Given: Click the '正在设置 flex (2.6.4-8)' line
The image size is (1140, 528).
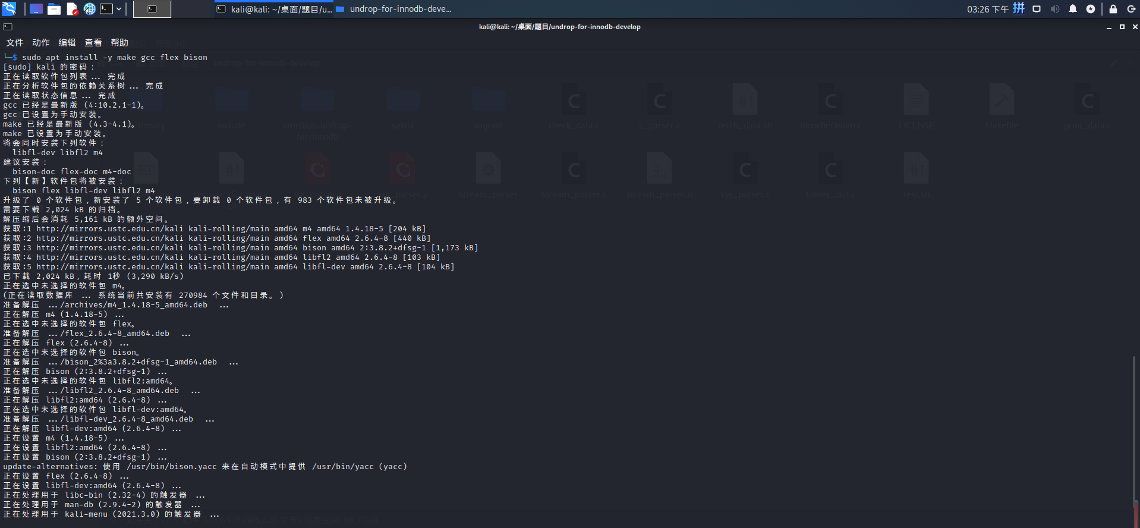Looking at the screenshot, I should point(66,476).
